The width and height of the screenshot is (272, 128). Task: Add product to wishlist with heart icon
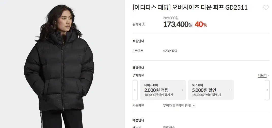[266, 8]
